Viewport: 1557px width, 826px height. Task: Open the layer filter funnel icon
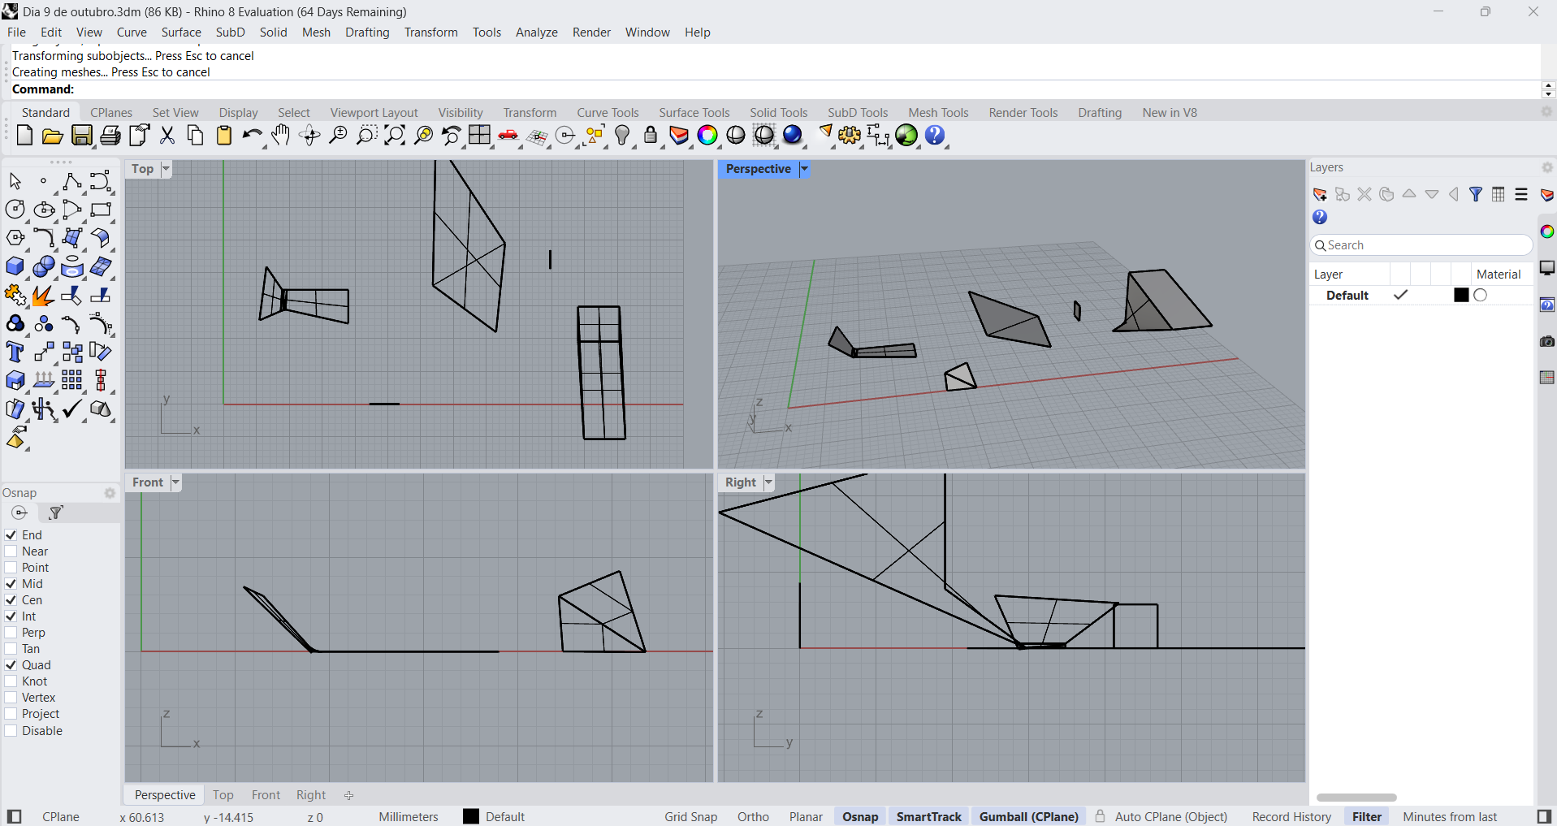tap(1476, 195)
